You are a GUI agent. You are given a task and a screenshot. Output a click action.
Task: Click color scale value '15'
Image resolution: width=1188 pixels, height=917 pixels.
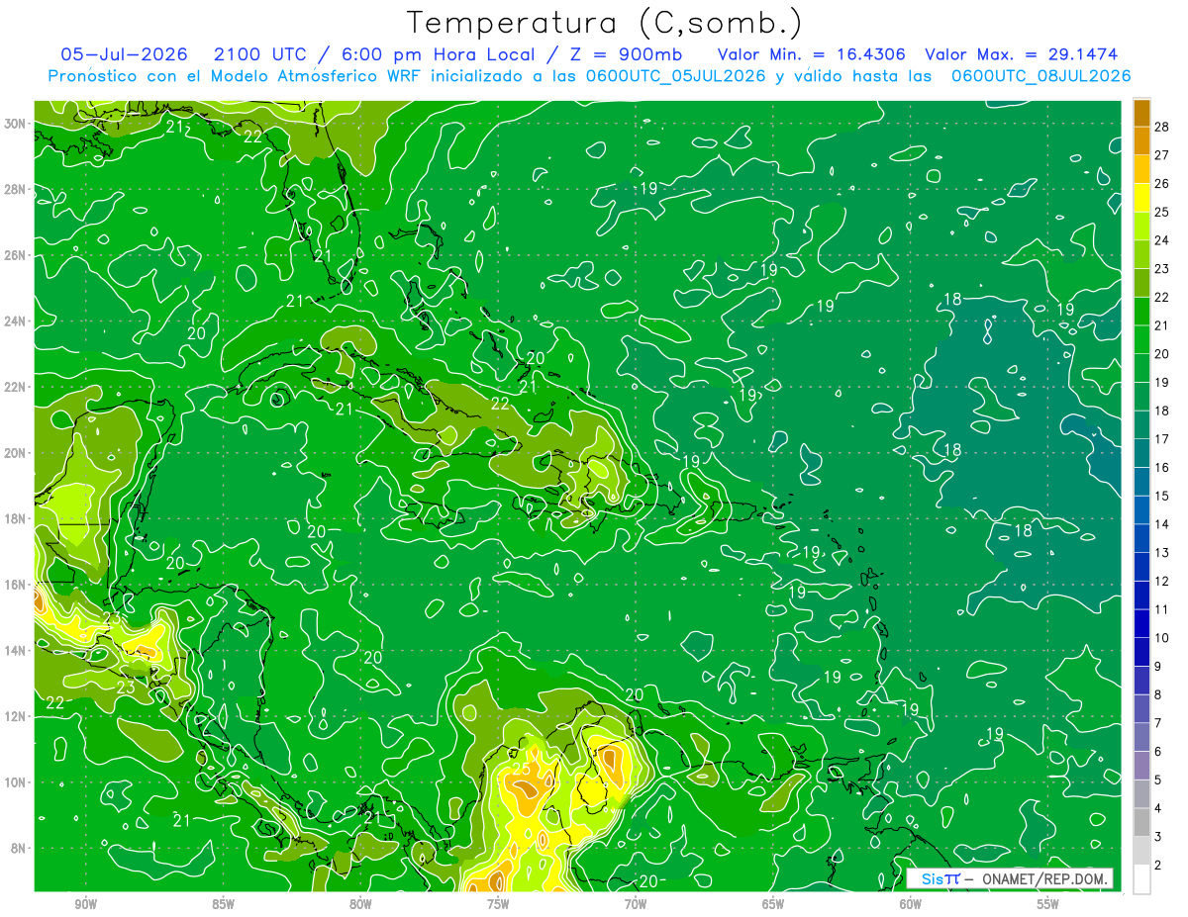(x=1162, y=496)
